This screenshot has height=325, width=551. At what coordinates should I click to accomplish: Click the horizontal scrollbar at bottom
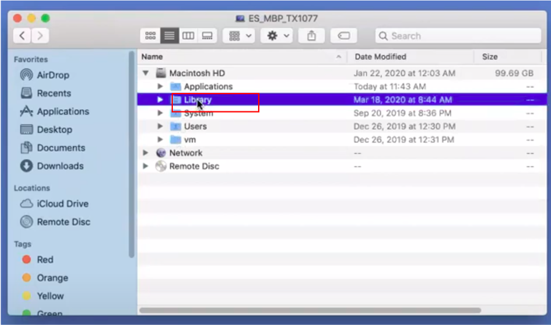(x=310, y=310)
